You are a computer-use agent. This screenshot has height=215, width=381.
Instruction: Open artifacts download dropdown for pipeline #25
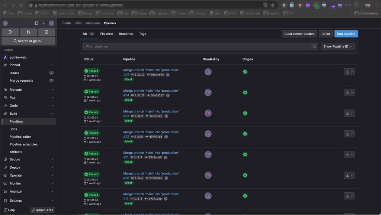(349, 72)
